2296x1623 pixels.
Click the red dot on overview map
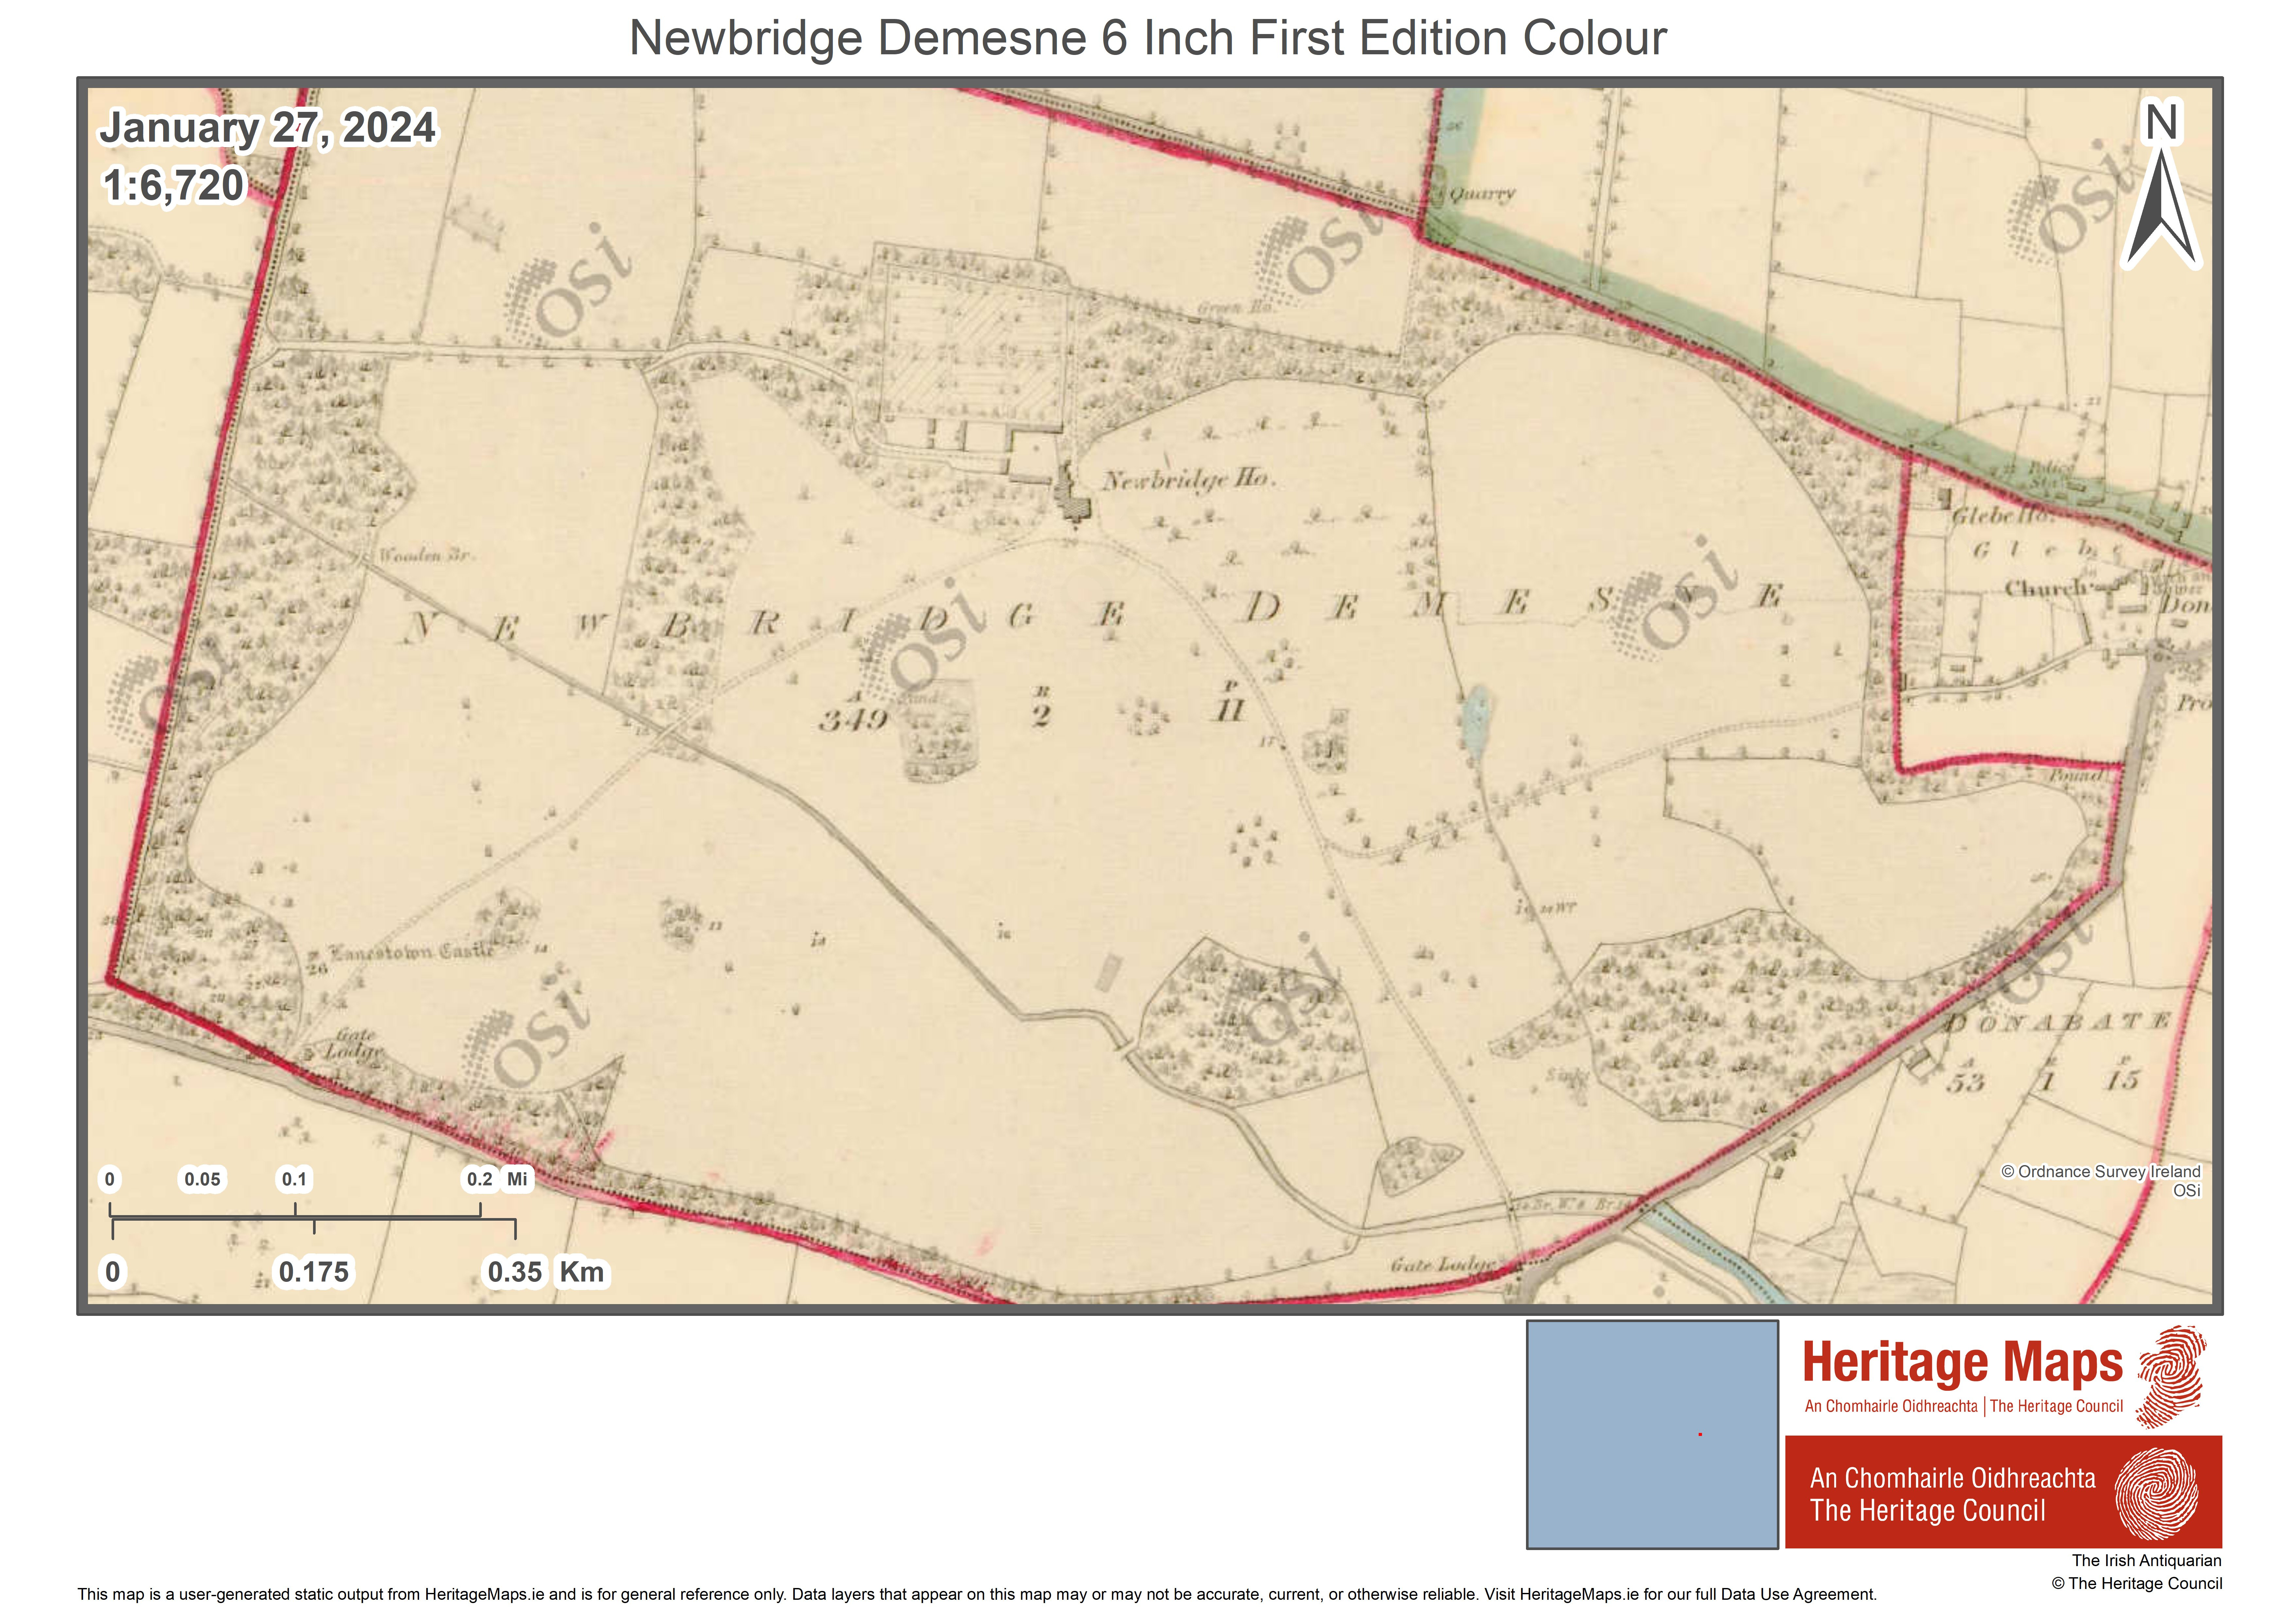[1700, 1434]
